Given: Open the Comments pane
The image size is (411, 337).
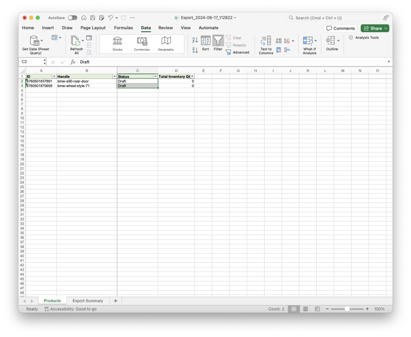Looking at the screenshot, I should 340,28.
